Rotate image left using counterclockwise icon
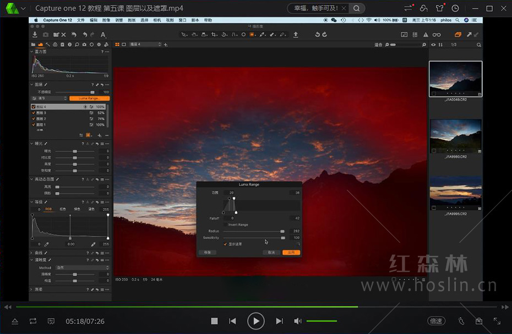The height and width of the screenshot is (334, 512). click(x=317, y=35)
